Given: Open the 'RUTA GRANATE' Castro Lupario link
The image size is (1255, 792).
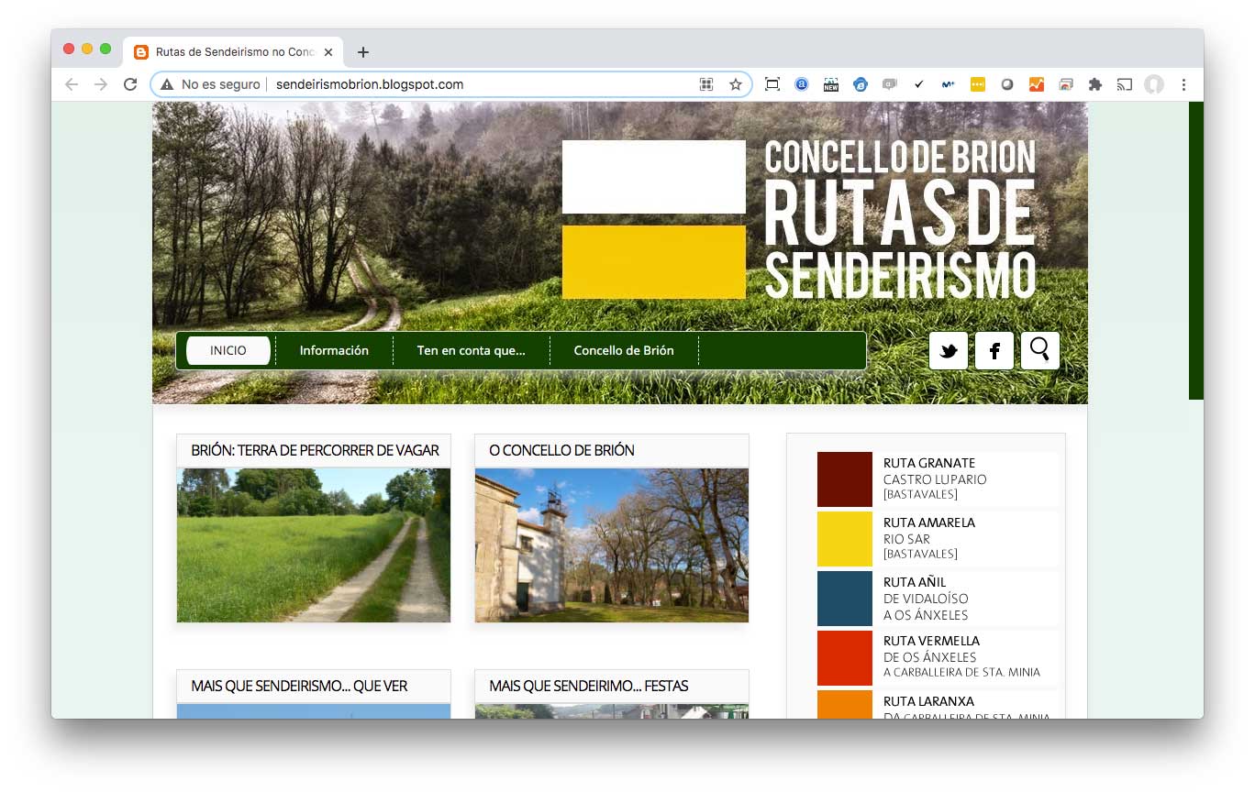Looking at the screenshot, I should (935, 479).
